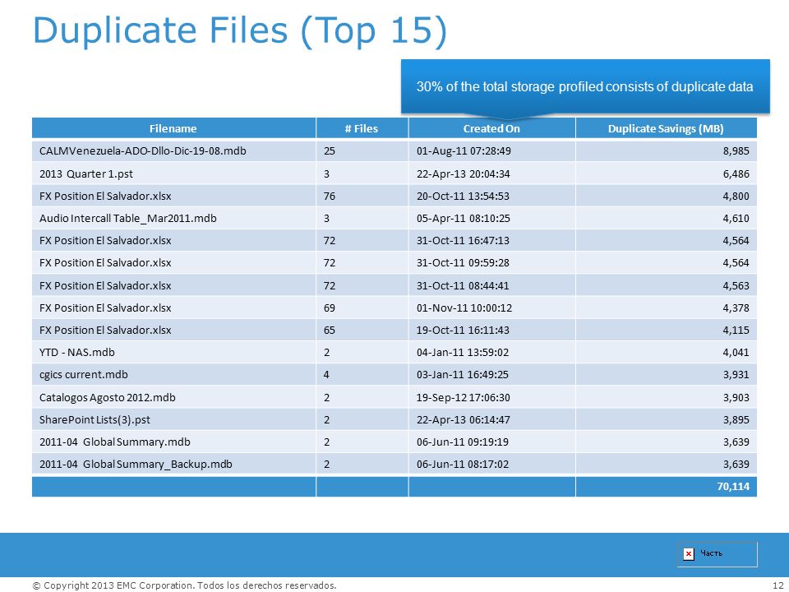The image size is (789, 592).
Task: Click the 2011-04 Global Summary_Backup.mdb filename
Action: point(136,464)
